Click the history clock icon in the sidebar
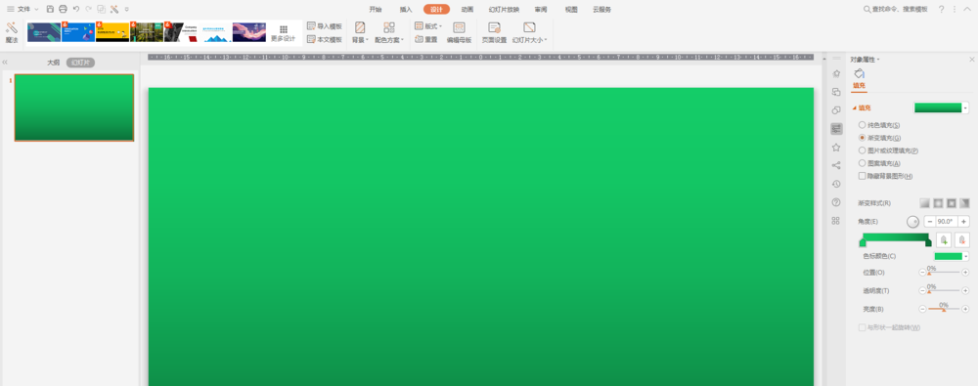 [x=836, y=184]
